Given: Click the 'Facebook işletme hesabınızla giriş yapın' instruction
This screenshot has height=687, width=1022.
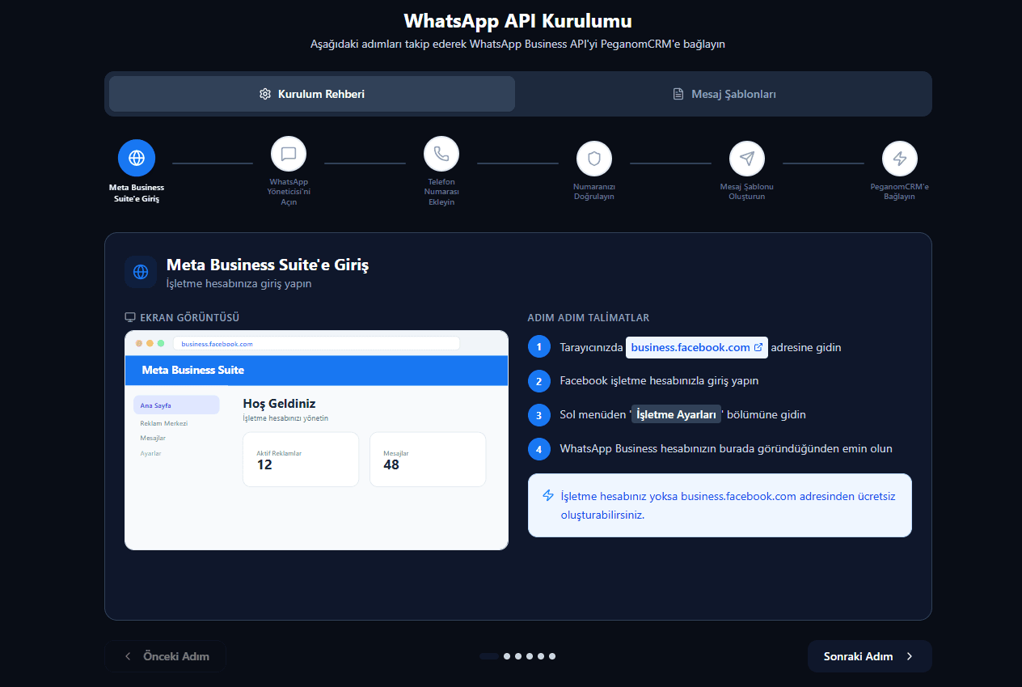Looking at the screenshot, I should (x=659, y=380).
